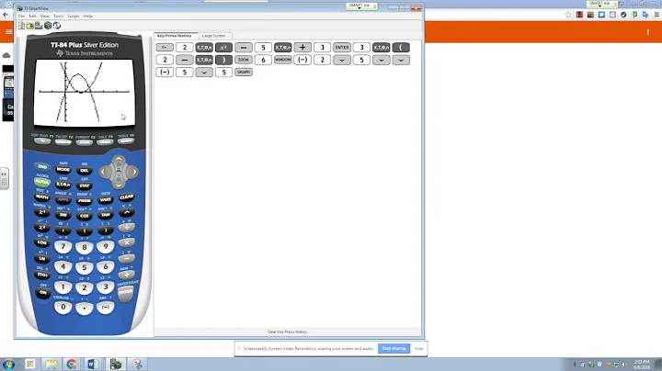
Task: Click the division key on the calculator
Action: click(127, 228)
